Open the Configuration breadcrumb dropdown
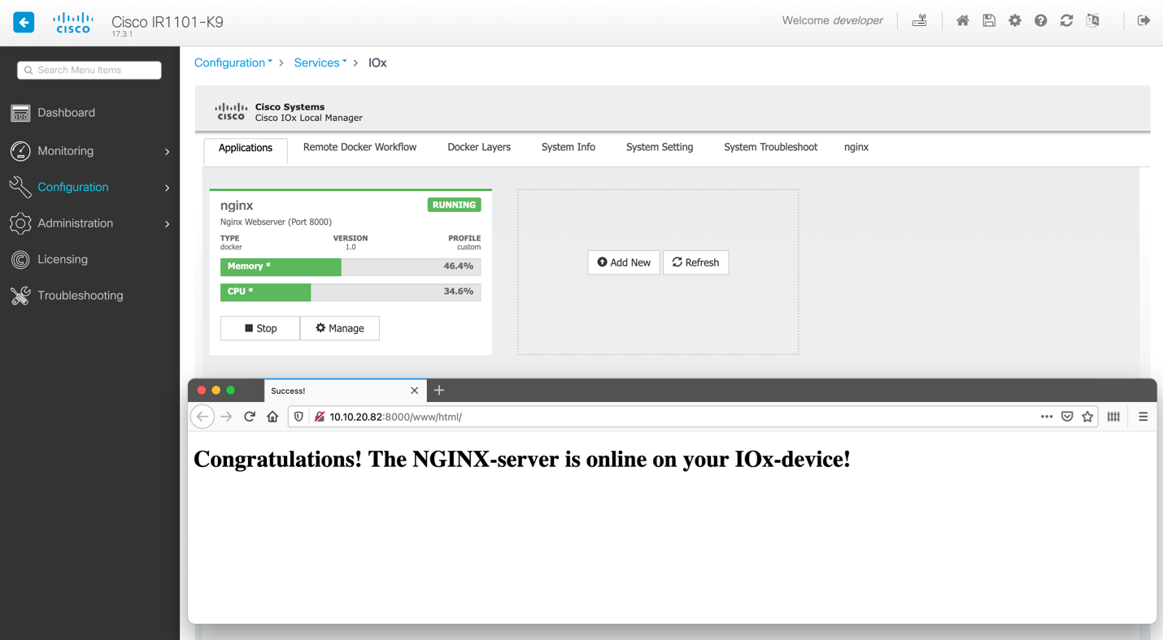 [x=233, y=63]
